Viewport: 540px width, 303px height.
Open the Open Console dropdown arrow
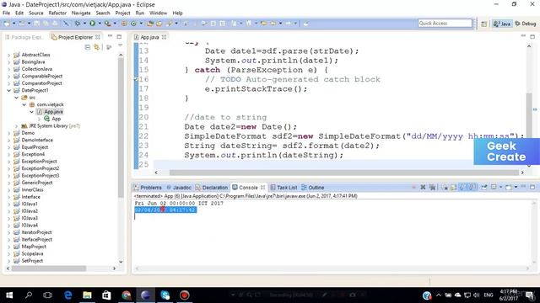(x=516, y=187)
